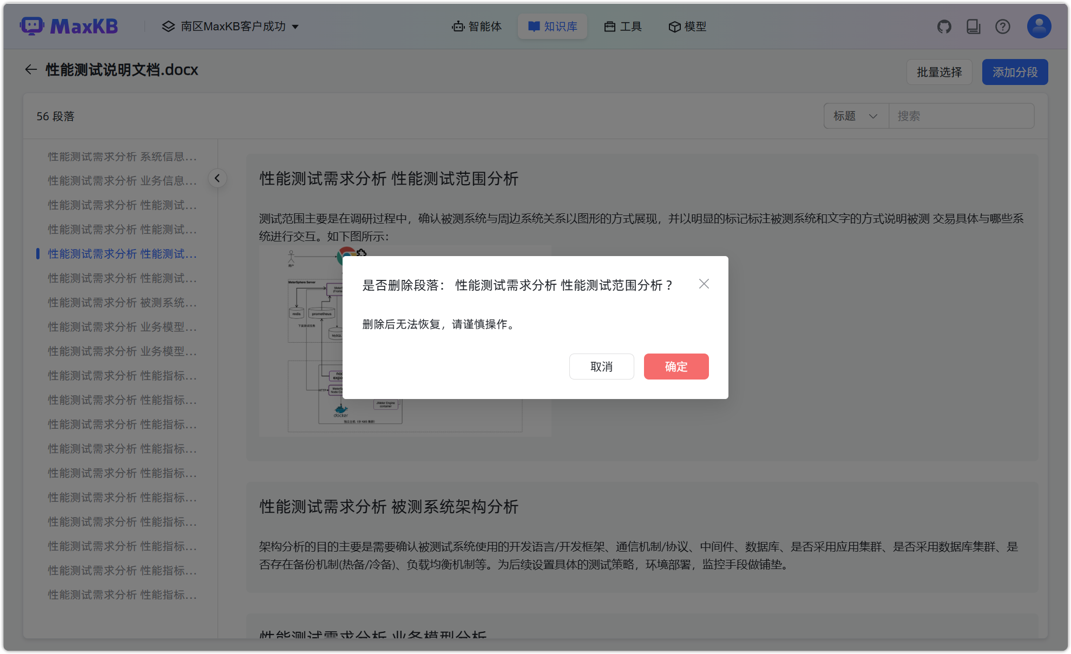
Task: Collapse the paragraph list sidebar
Action: pos(217,178)
